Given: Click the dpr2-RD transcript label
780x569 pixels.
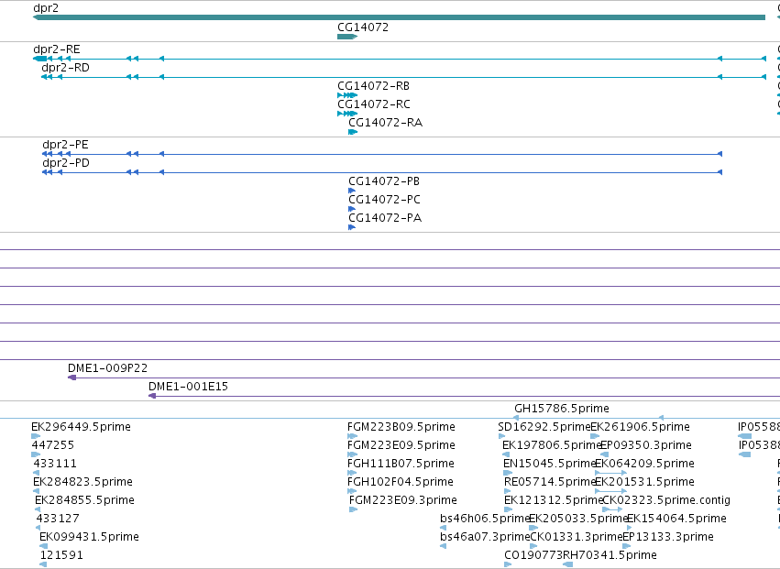Looking at the screenshot, I should [x=66, y=68].
